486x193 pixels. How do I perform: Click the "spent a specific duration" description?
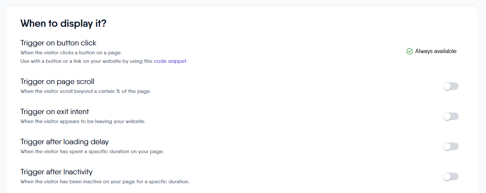point(92,151)
